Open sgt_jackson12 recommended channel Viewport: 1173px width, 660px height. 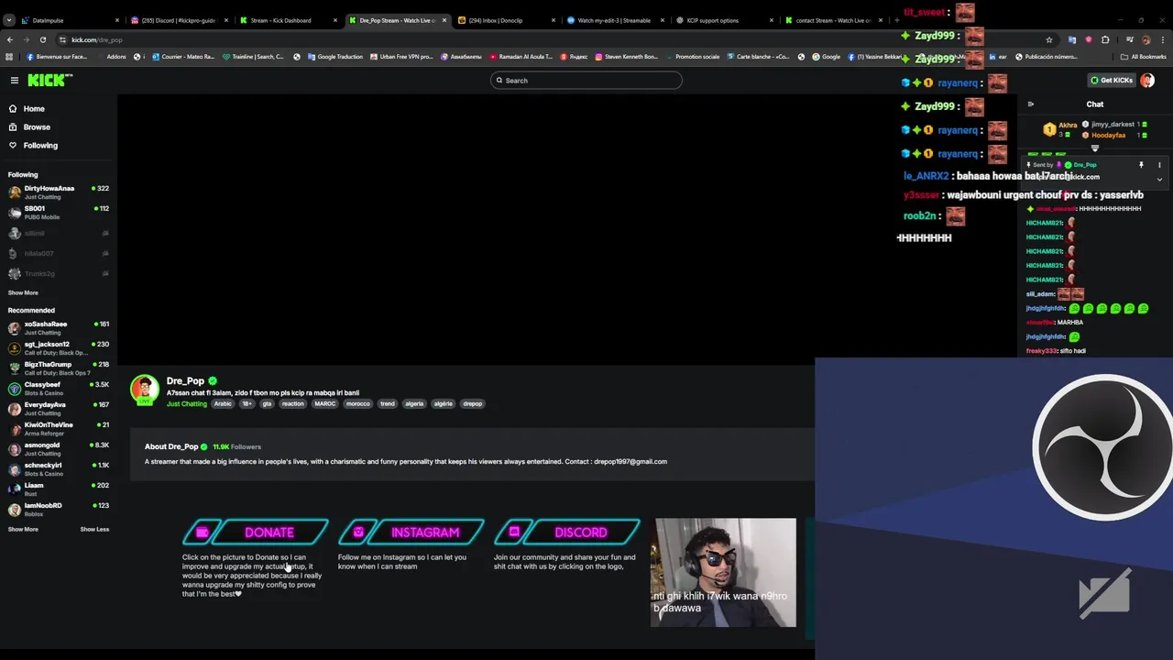point(59,347)
